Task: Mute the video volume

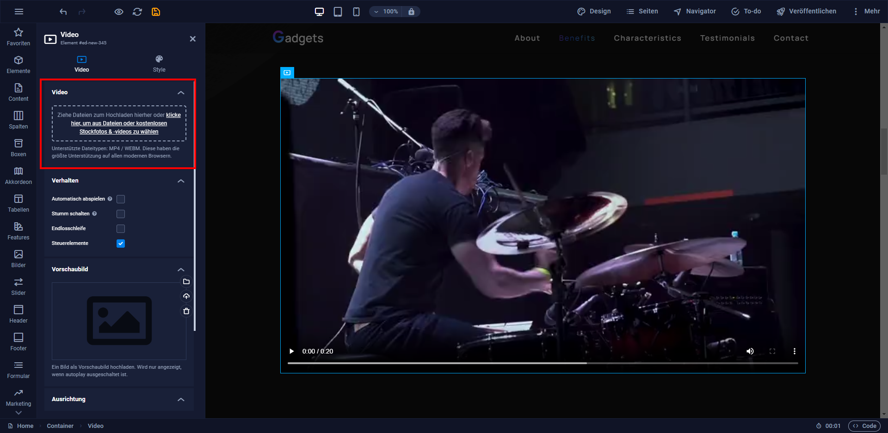Action: pos(750,351)
